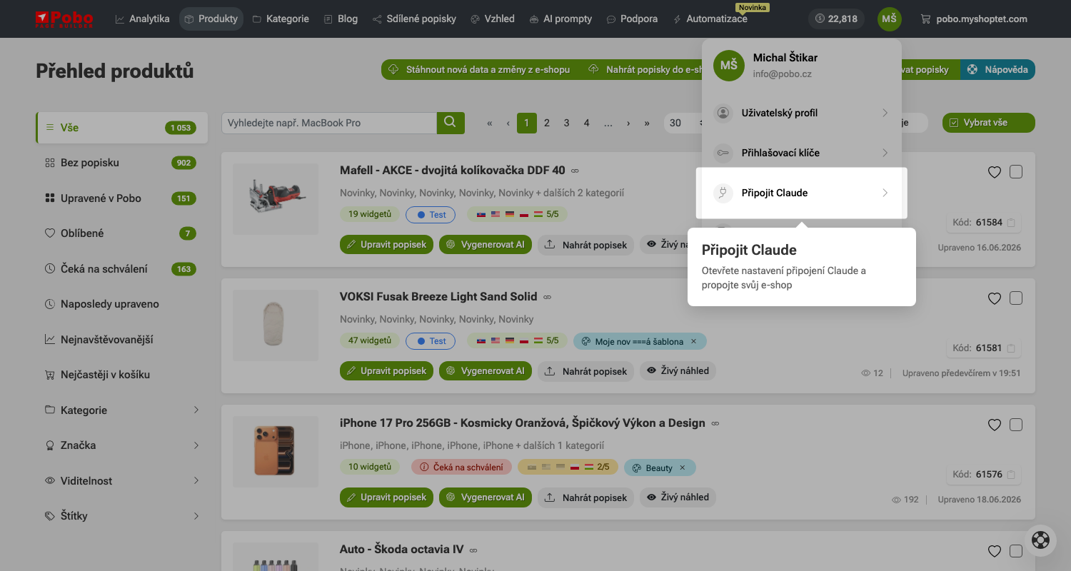
Task: Expand the Štítky sidebar filter
Action: pos(122,516)
